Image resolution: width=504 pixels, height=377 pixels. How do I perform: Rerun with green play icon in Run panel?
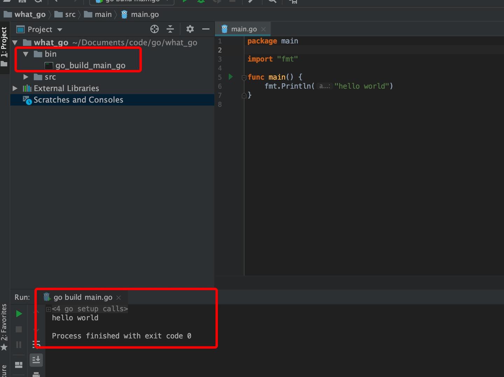19,314
